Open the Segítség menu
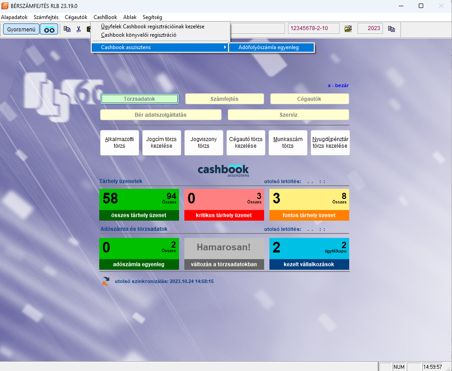452x371 pixels. coord(152,17)
